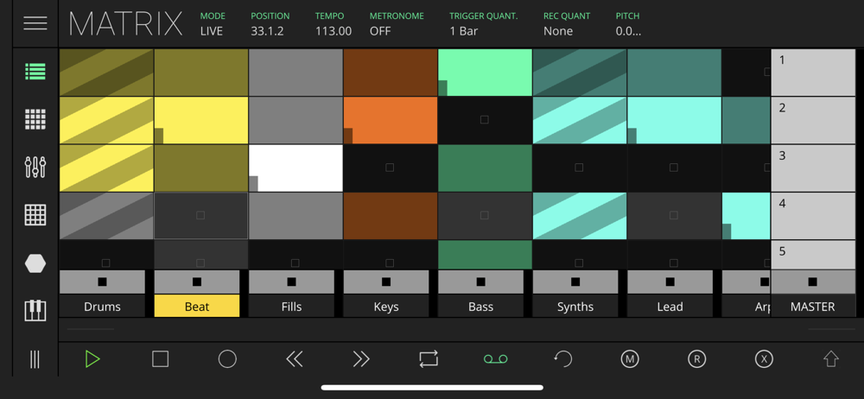Click the circle record button
Image resolution: width=864 pixels, height=399 pixels.
pyautogui.click(x=227, y=359)
